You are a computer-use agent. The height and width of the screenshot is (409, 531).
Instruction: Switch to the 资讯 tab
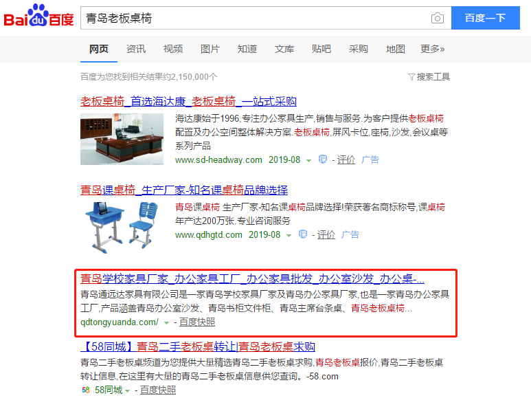click(x=136, y=49)
